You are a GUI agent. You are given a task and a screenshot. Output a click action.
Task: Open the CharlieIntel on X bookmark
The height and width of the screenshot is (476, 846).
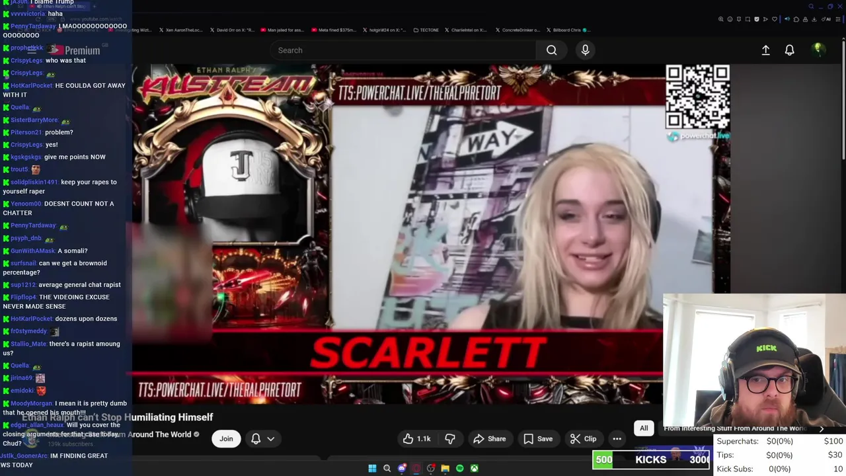coord(466,30)
